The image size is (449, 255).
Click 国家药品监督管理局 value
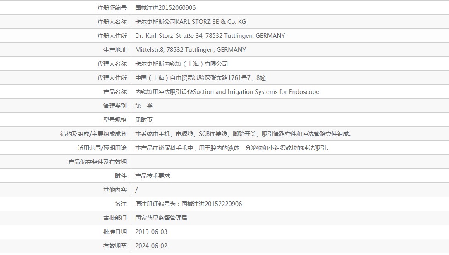161,218
